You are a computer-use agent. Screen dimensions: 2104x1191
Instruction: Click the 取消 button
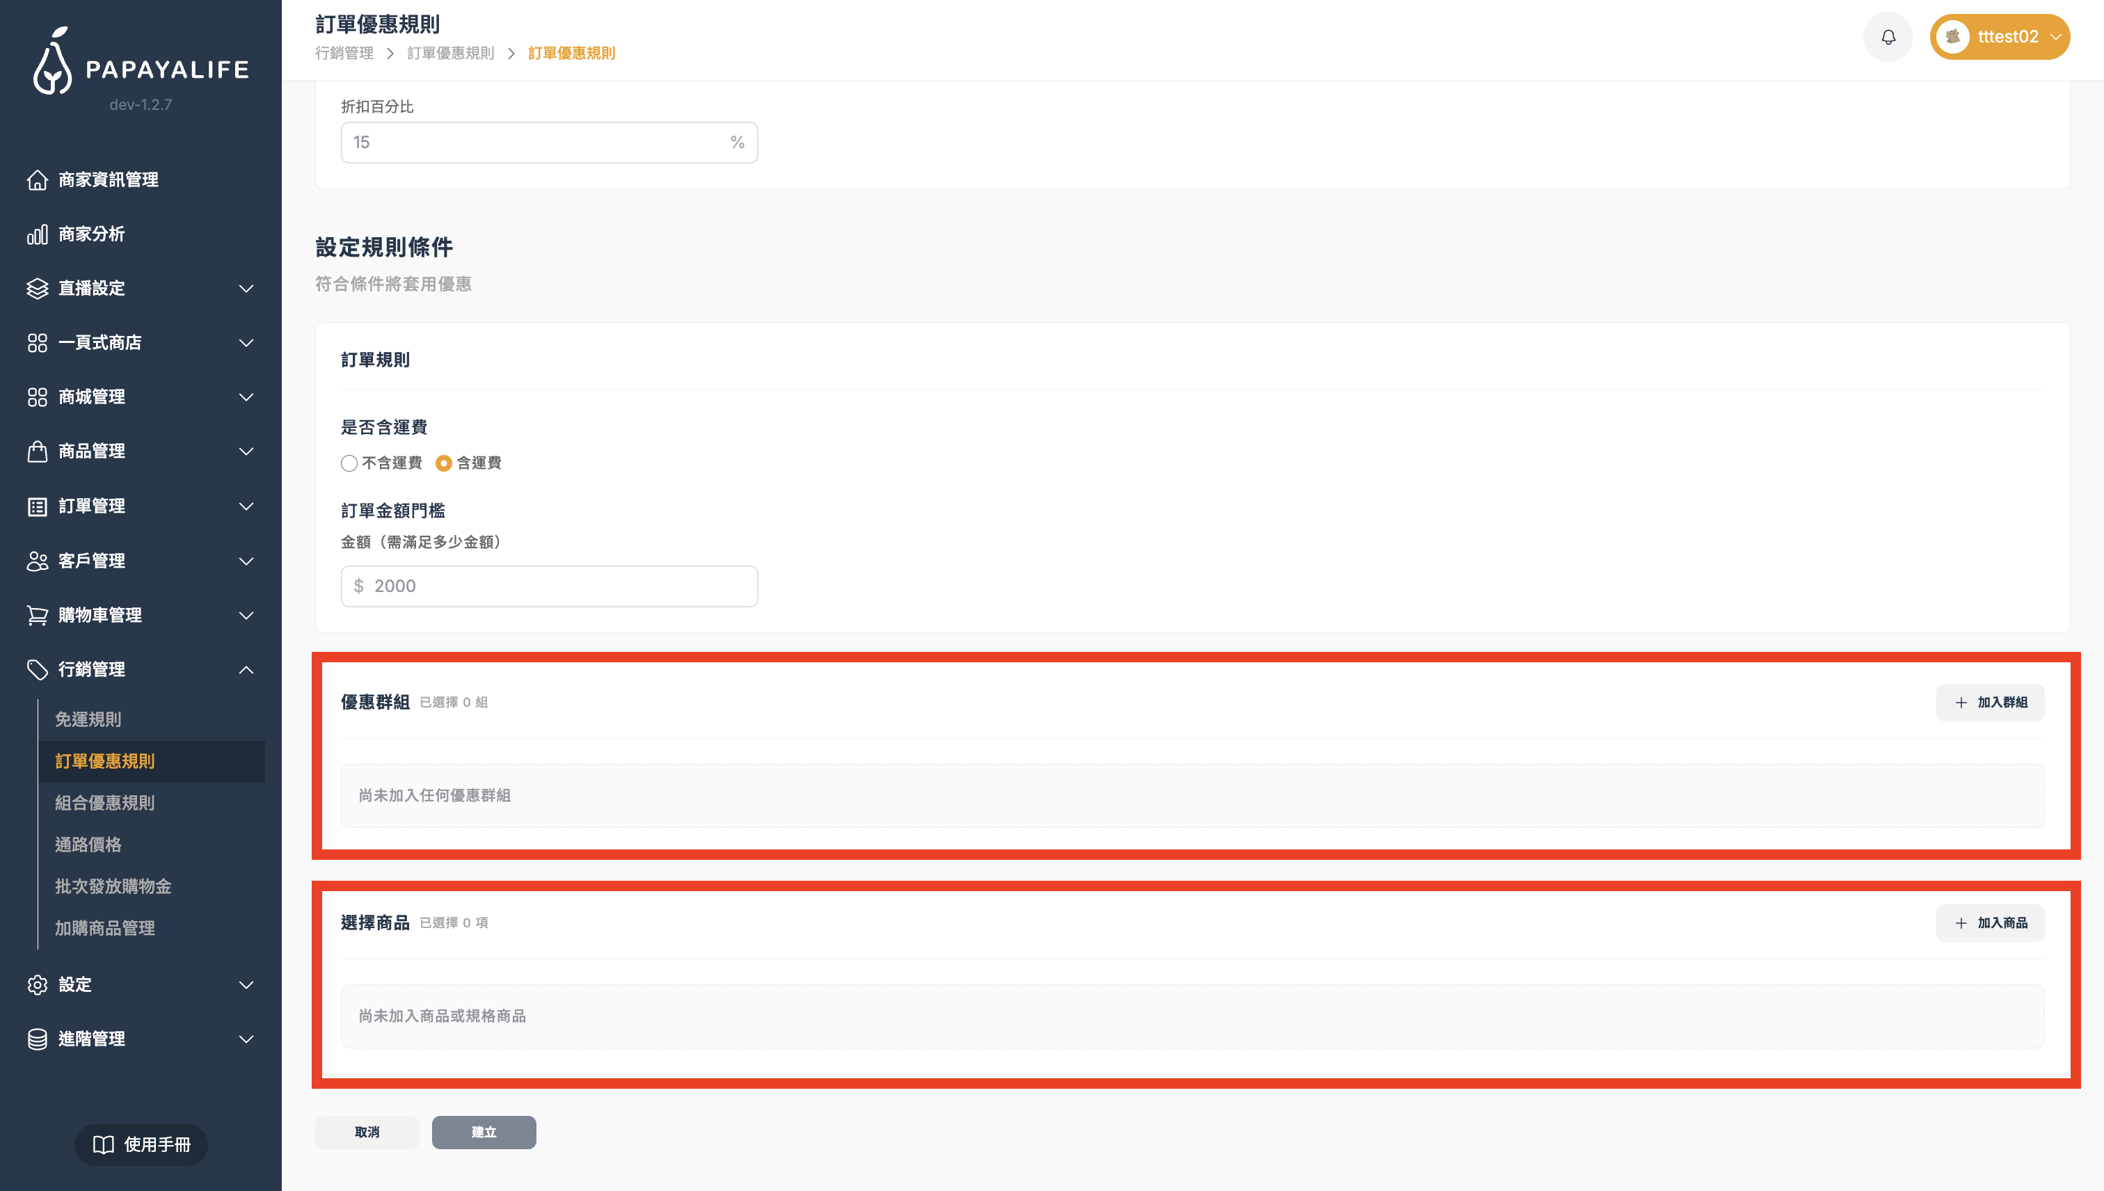[367, 1132]
